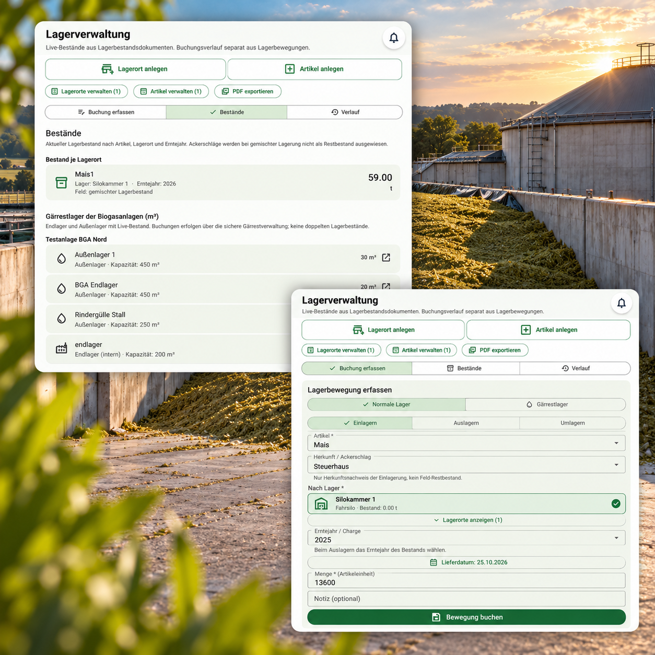
Task: Open the Herkunft / Ackerschlag dropdown
Action: 466,464
